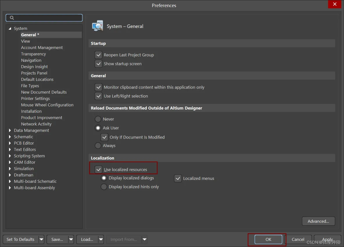Click the Save... button
Viewport: 344px width, 247px height.
(x=57, y=239)
